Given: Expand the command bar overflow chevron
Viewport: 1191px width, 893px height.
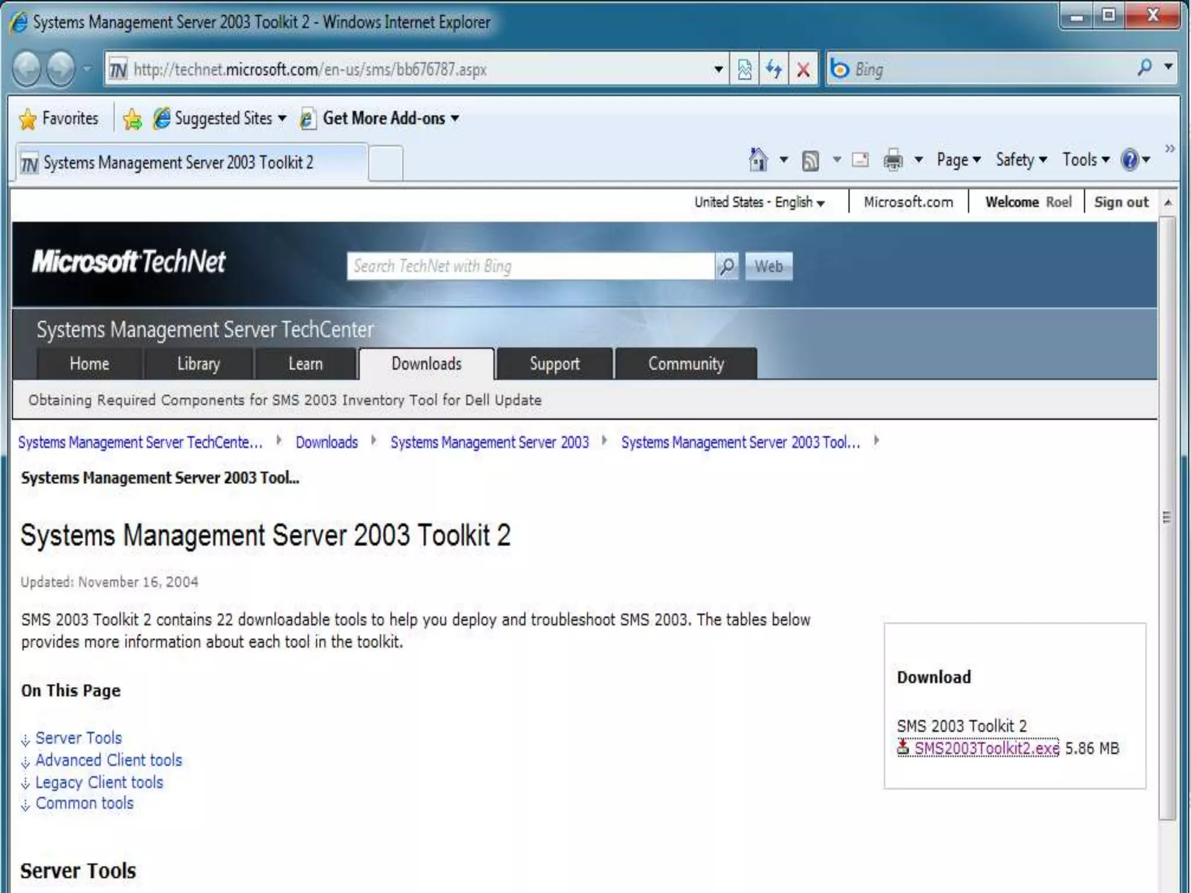Looking at the screenshot, I should tap(1169, 148).
